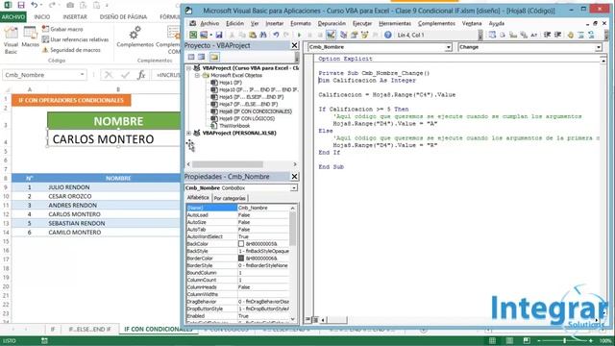Open Visual Basic from the Excel ribbon
Screen dimensions: 615x346
11,40
